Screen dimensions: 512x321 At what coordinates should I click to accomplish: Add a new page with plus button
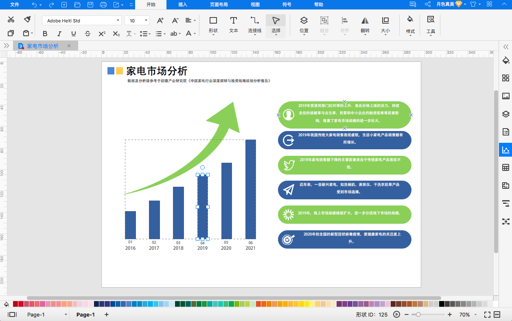point(107,314)
